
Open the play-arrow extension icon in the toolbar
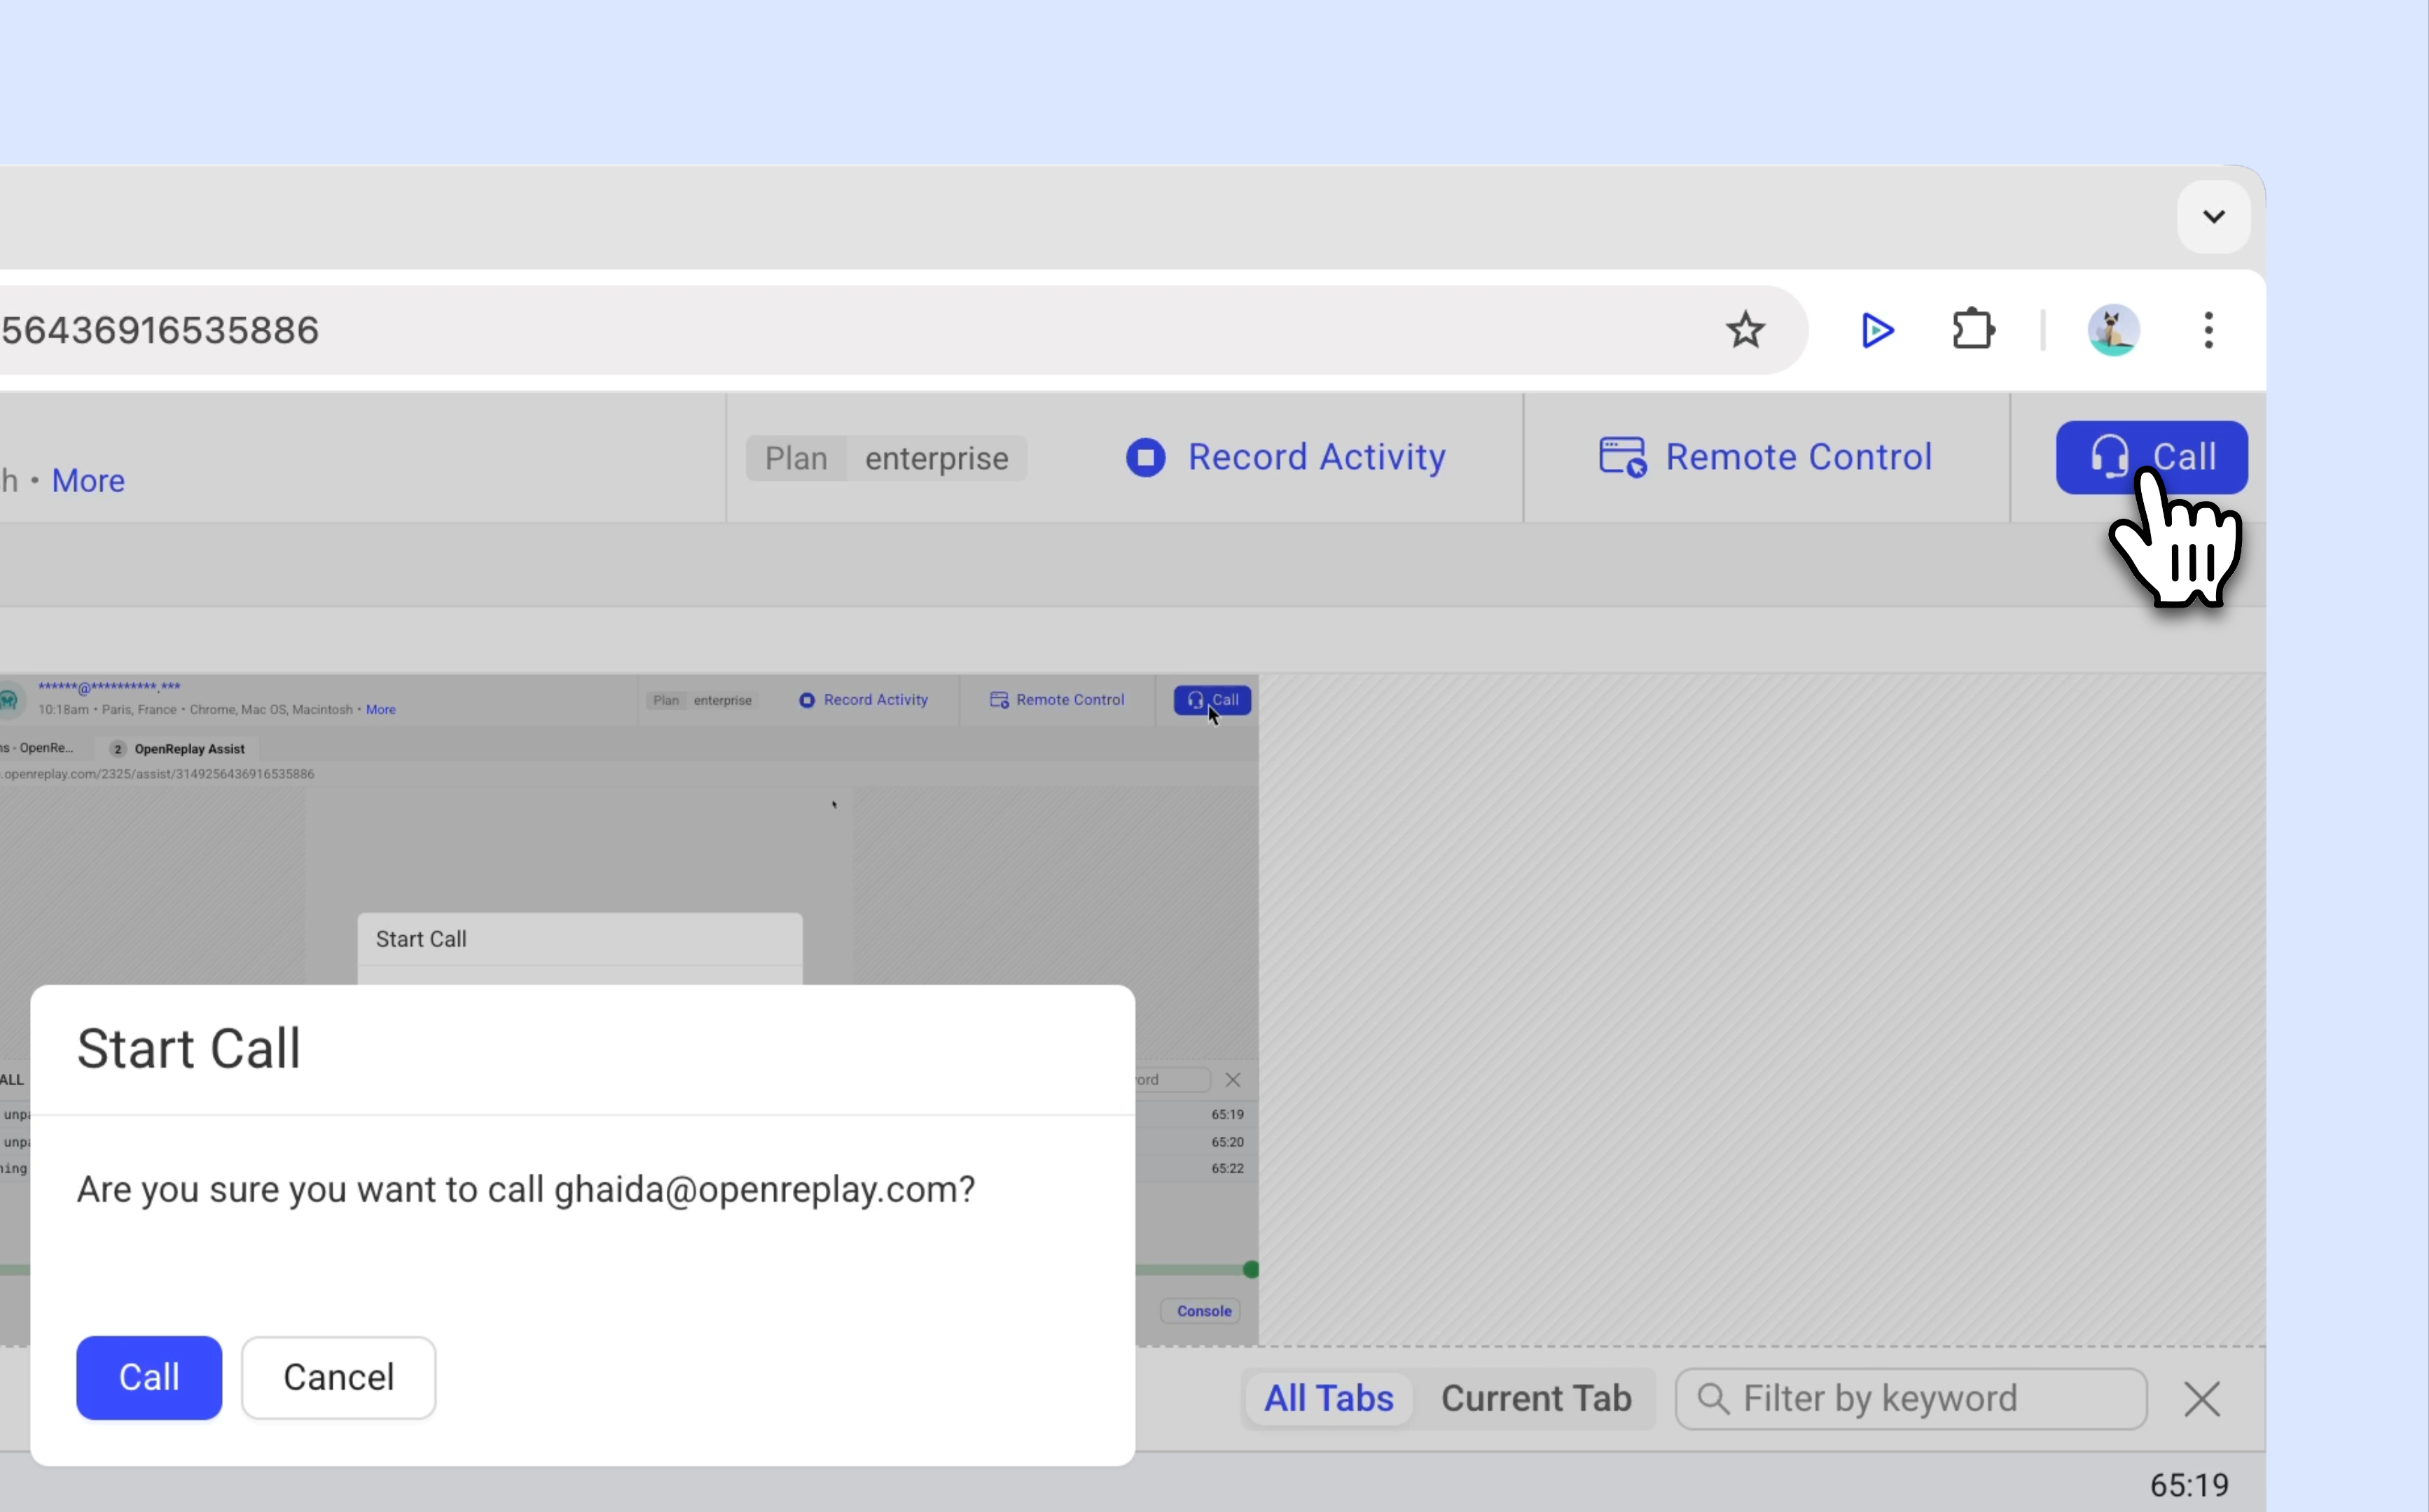[1878, 330]
